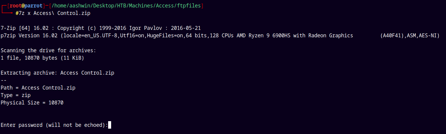The image size is (446, 134).
Task: Click the "Extracting archive: Access Control.zip" line
Action: pyautogui.click(x=57, y=73)
